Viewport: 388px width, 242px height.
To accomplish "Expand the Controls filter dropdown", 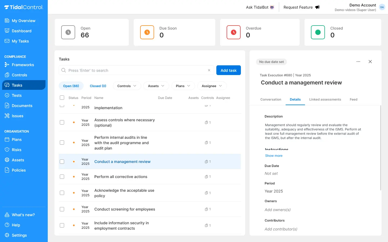I will 127,86.
